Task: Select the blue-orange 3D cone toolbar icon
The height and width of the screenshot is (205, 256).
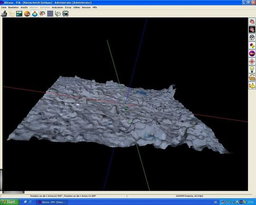Action: [x=35, y=14]
